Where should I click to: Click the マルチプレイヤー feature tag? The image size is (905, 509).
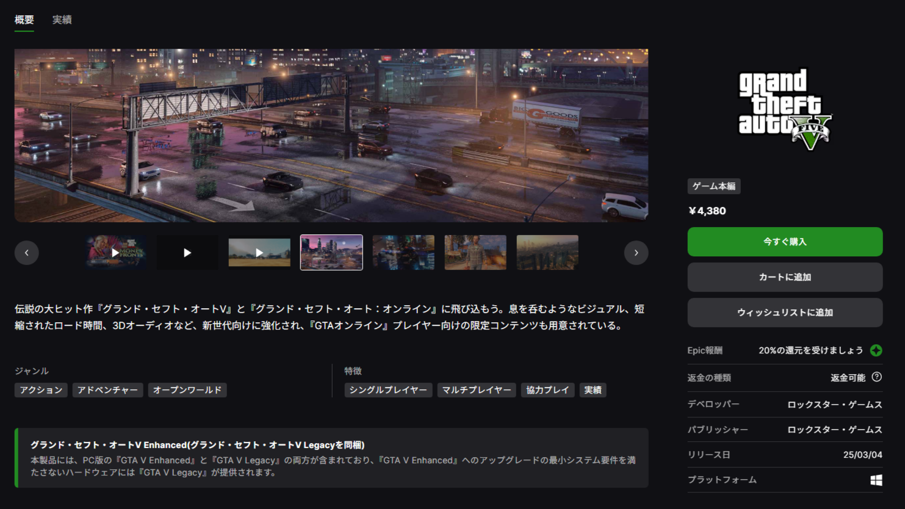pos(477,390)
